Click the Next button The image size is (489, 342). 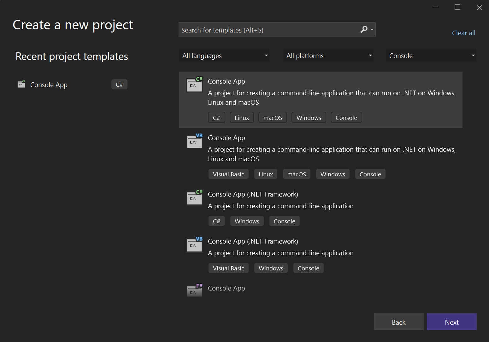pos(451,322)
